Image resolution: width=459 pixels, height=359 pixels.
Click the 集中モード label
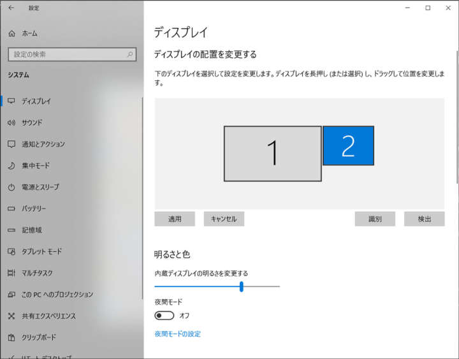(36, 165)
